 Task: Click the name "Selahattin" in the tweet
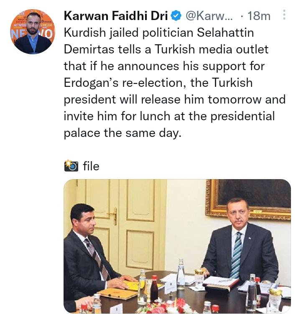click(x=222, y=32)
